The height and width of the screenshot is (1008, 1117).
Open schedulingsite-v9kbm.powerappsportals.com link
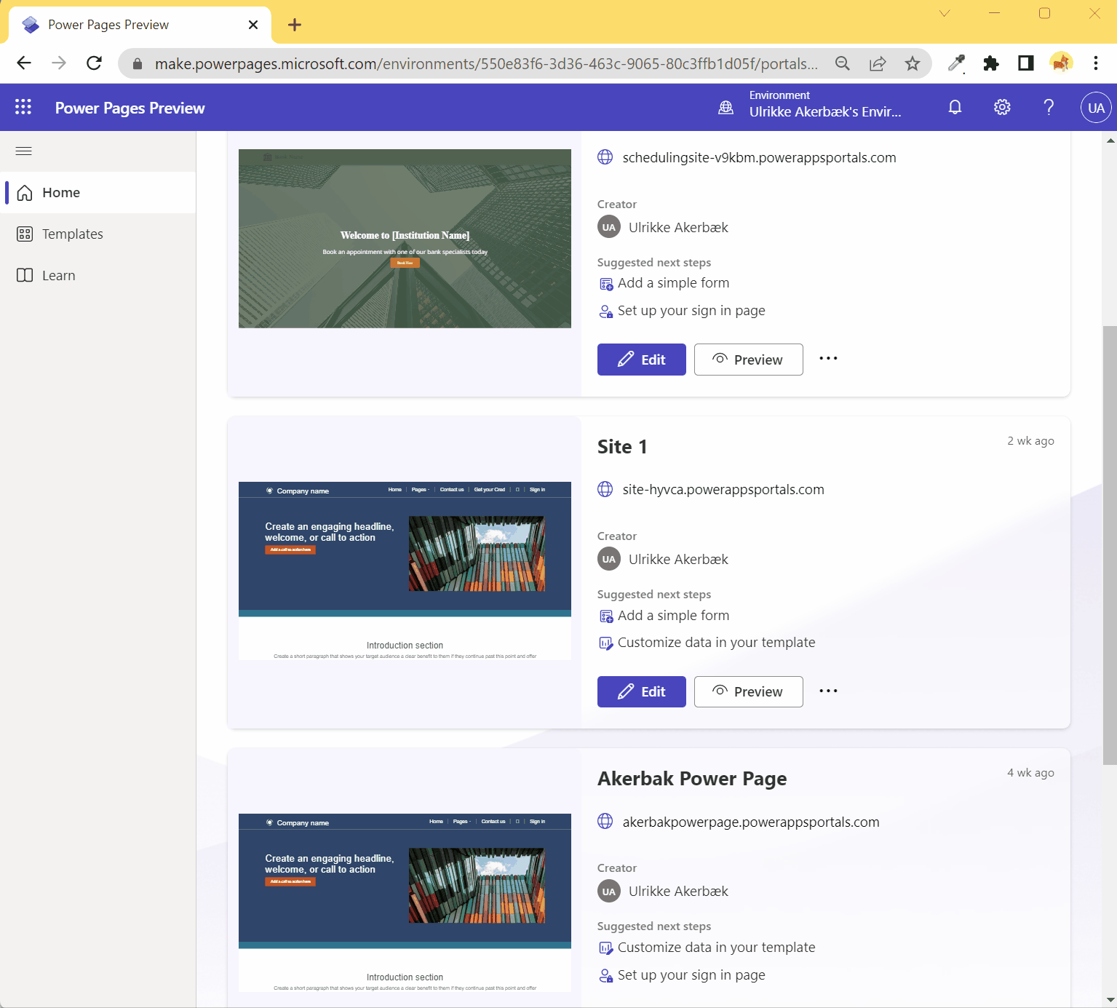pos(760,158)
